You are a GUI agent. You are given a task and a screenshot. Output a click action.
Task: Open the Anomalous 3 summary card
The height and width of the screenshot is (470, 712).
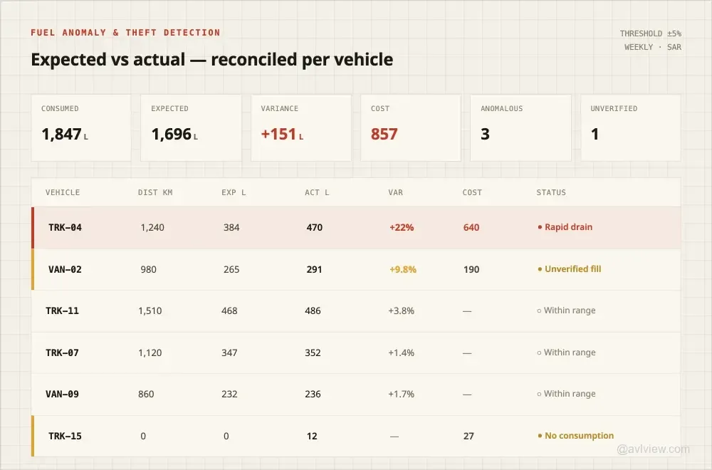521,127
